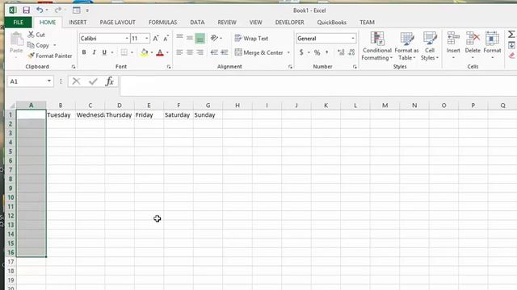
Task: Apply cell borders icon
Action: (124, 52)
